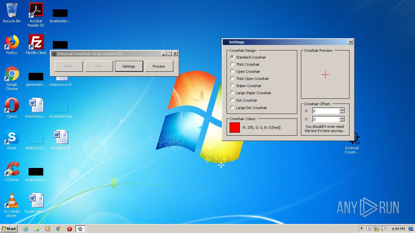Choose Thick Open Crosshair option

pos(250,78)
